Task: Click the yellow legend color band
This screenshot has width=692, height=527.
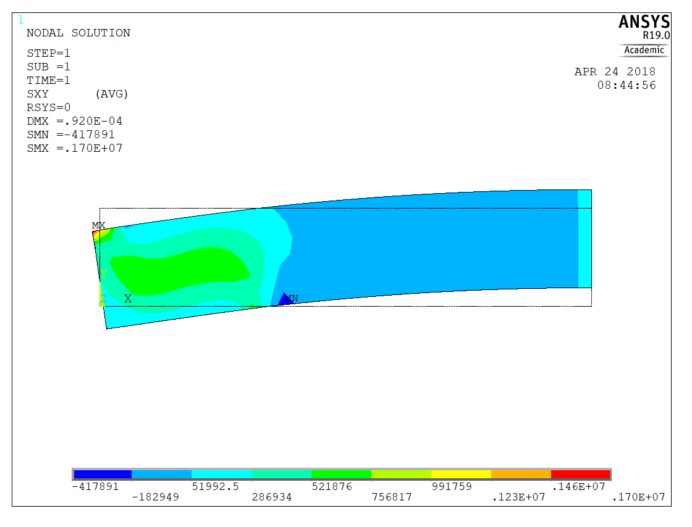Action: 461,474
